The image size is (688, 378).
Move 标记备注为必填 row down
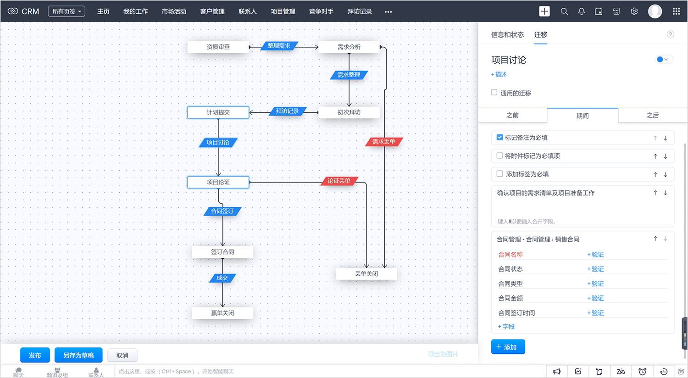point(666,138)
